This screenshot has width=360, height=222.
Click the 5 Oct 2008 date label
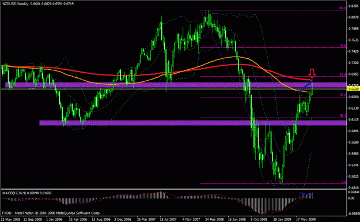(259, 219)
